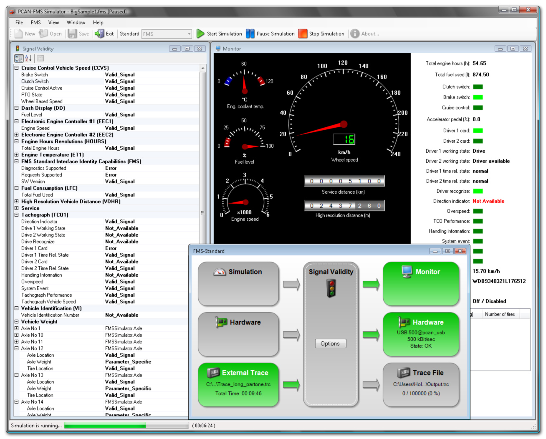Select the Axle No 12 tree row
Screen dimensions: 546x439
point(32,348)
